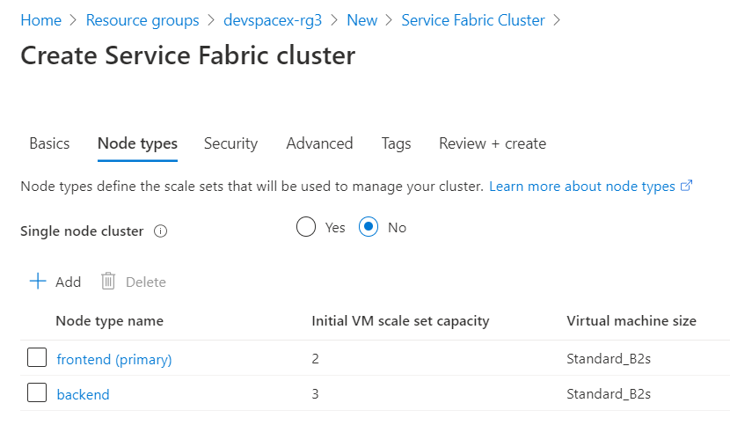Viewport: 730px width, 425px height.
Task: Open the Review + create tab
Action: tap(493, 143)
